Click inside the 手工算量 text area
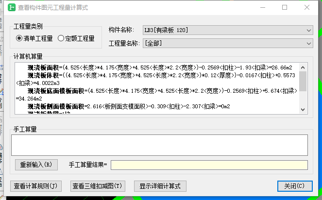The height and width of the screenshot is (200, 322). point(159,145)
